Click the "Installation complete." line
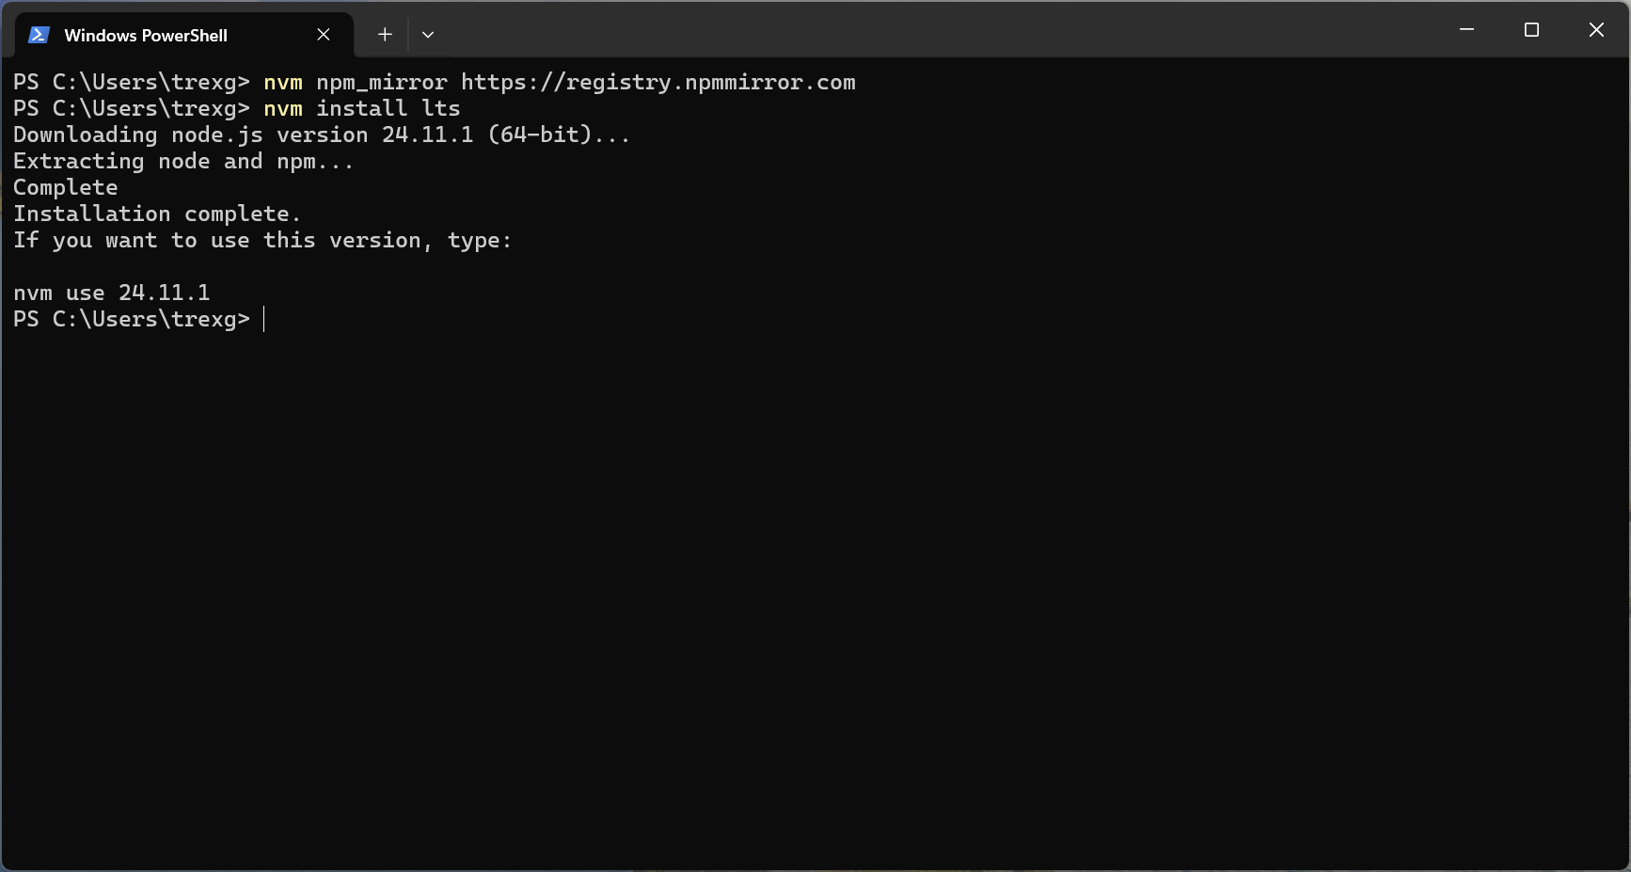The height and width of the screenshot is (872, 1631). [x=157, y=214]
